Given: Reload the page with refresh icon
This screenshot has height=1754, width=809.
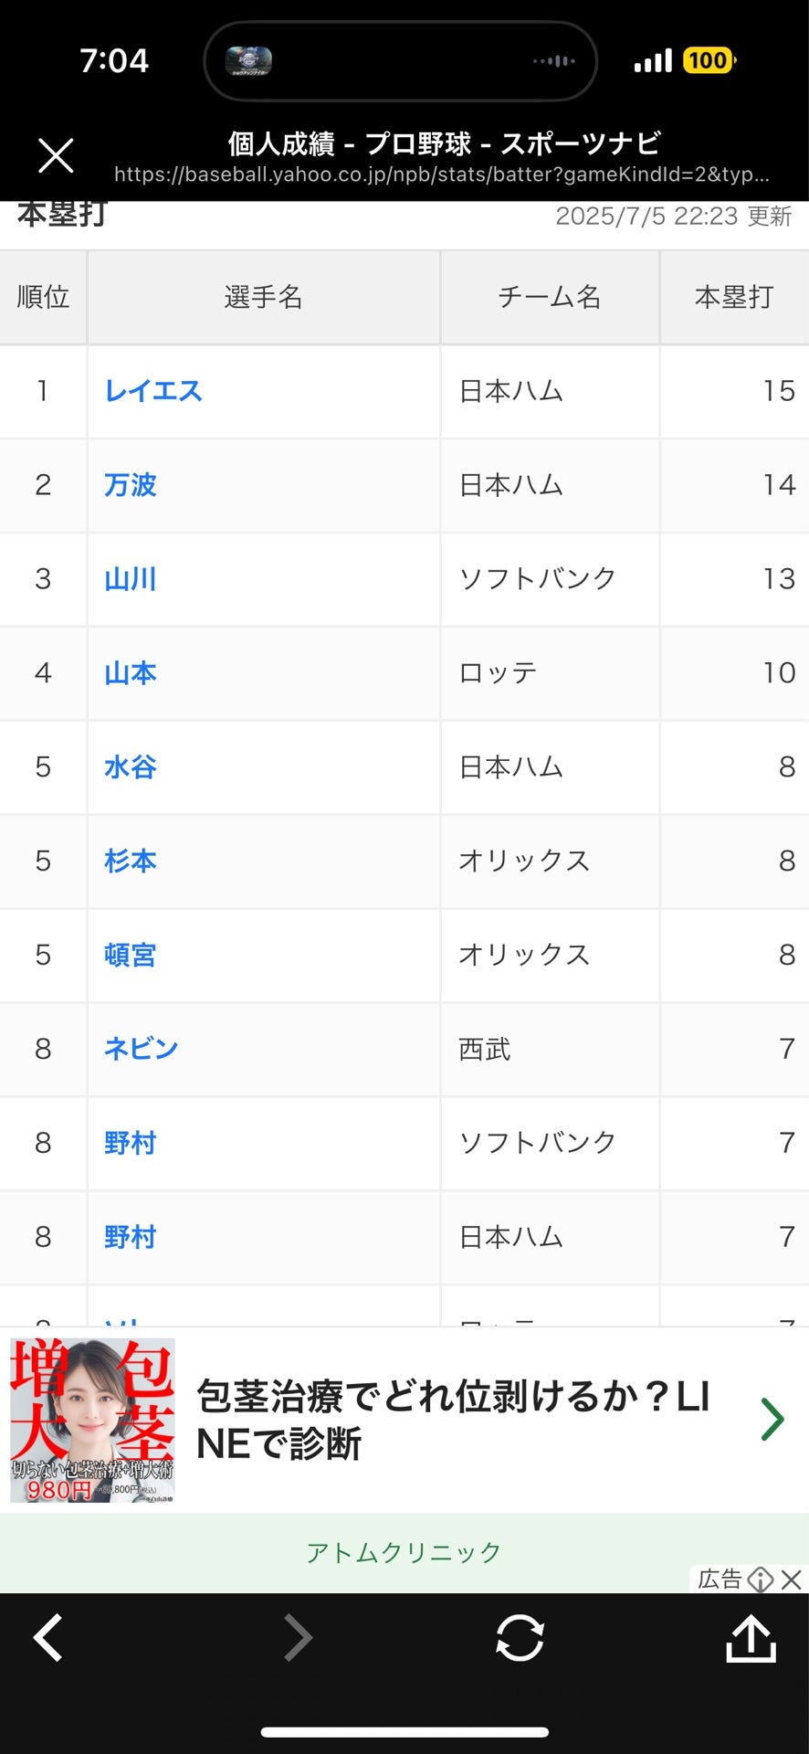Looking at the screenshot, I should (520, 1638).
